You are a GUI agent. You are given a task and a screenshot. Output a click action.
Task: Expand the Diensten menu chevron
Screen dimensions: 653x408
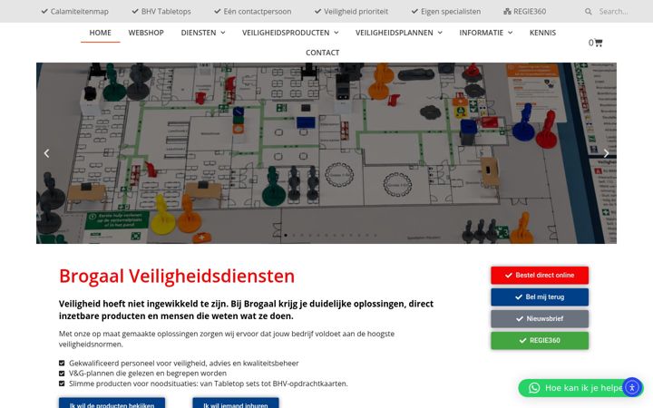pos(223,33)
